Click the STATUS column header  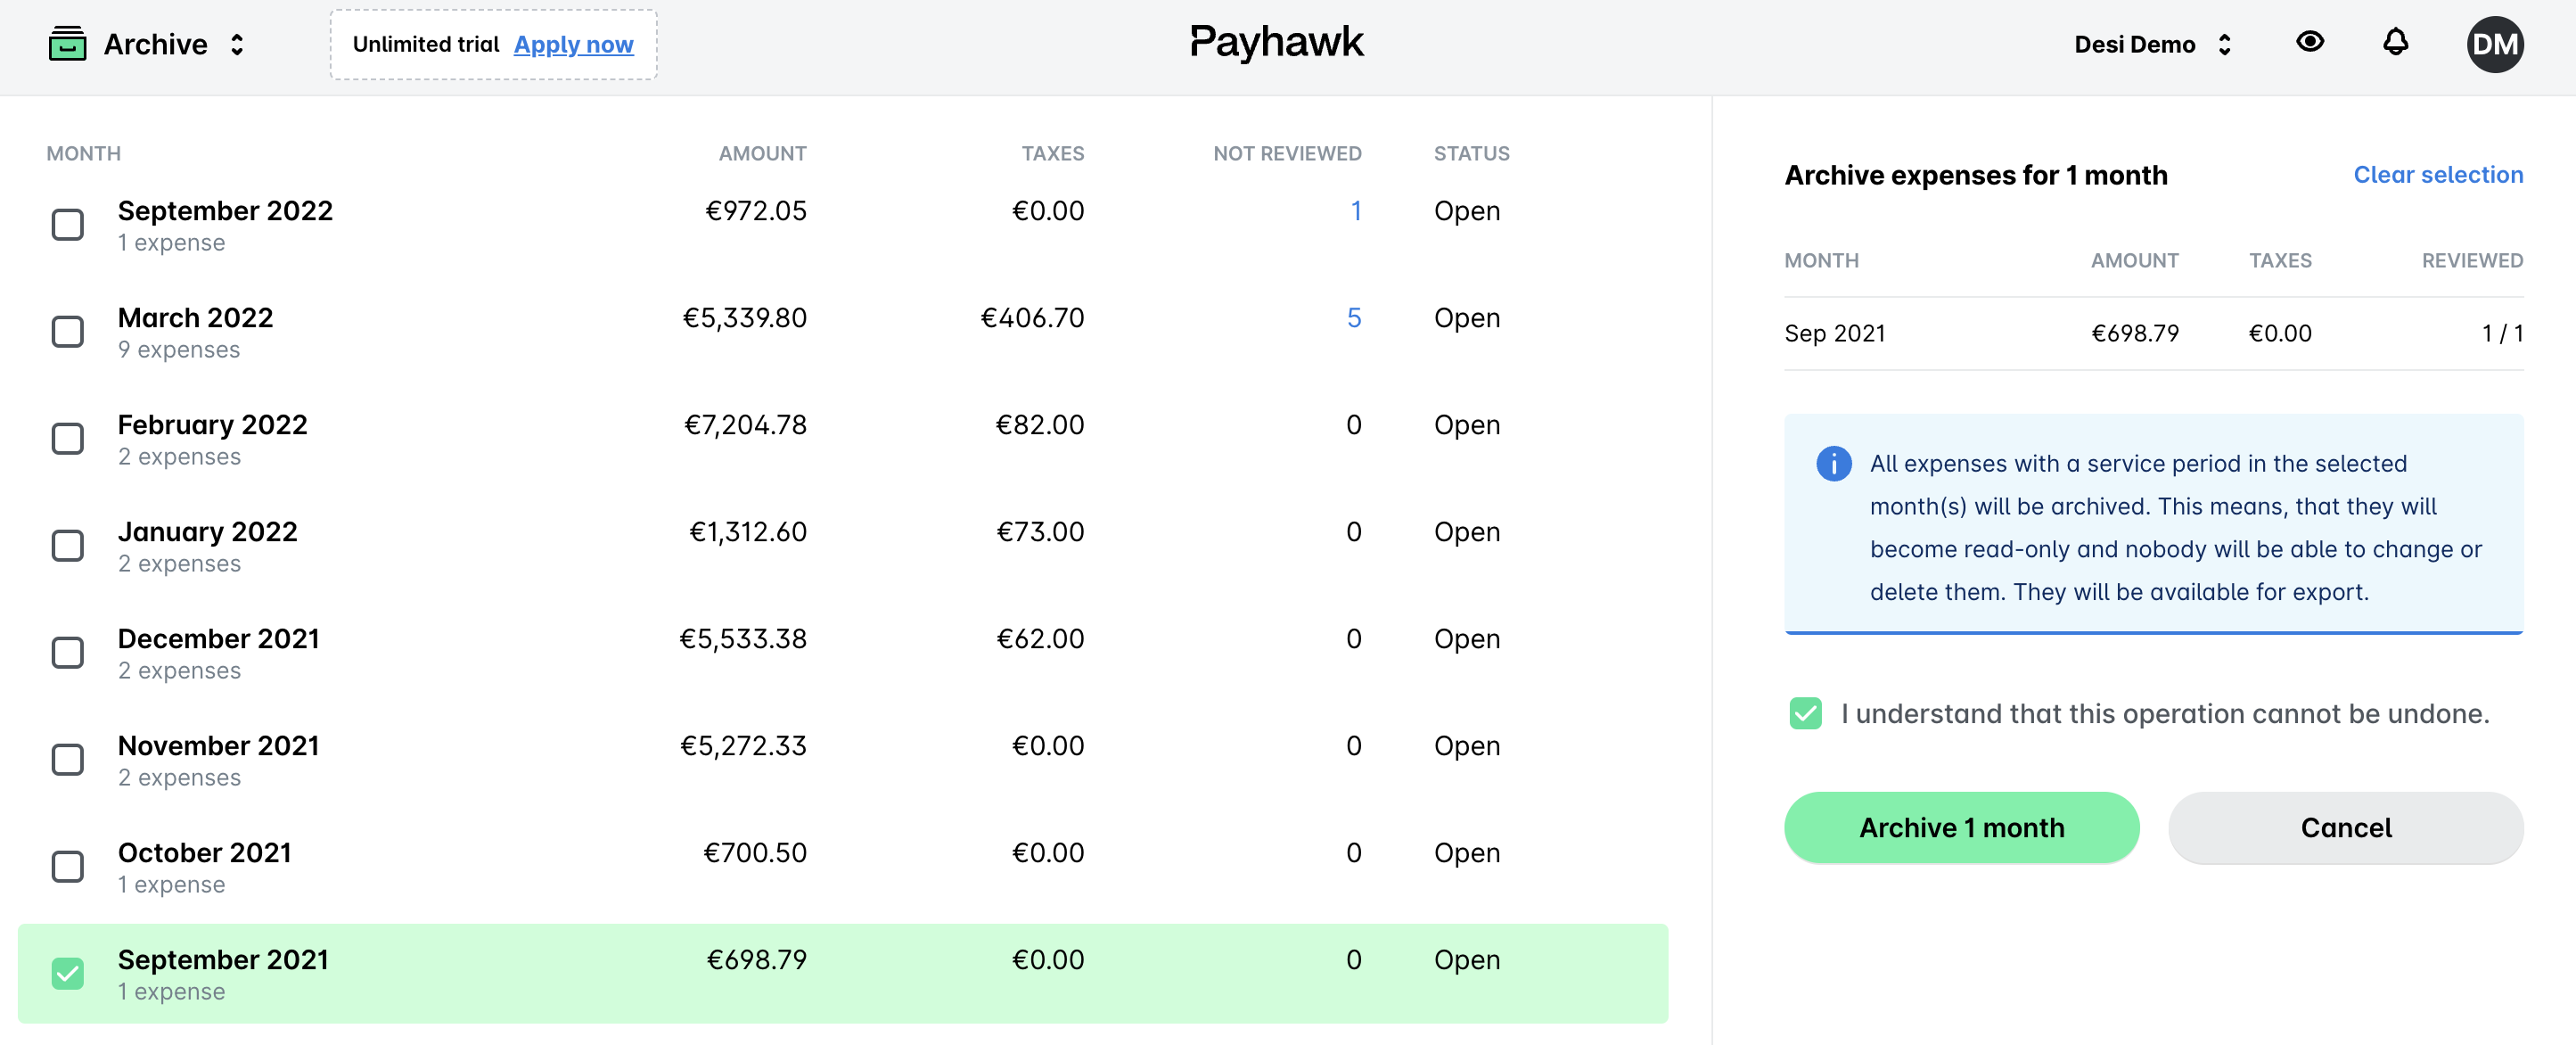pyautogui.click(x=1471, y=154)
